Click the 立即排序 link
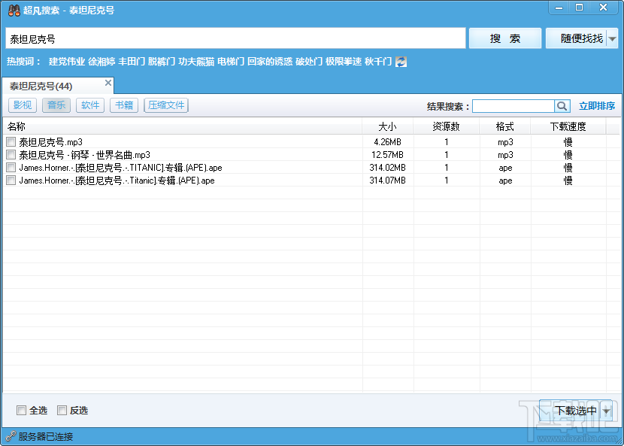 [597, 106]
